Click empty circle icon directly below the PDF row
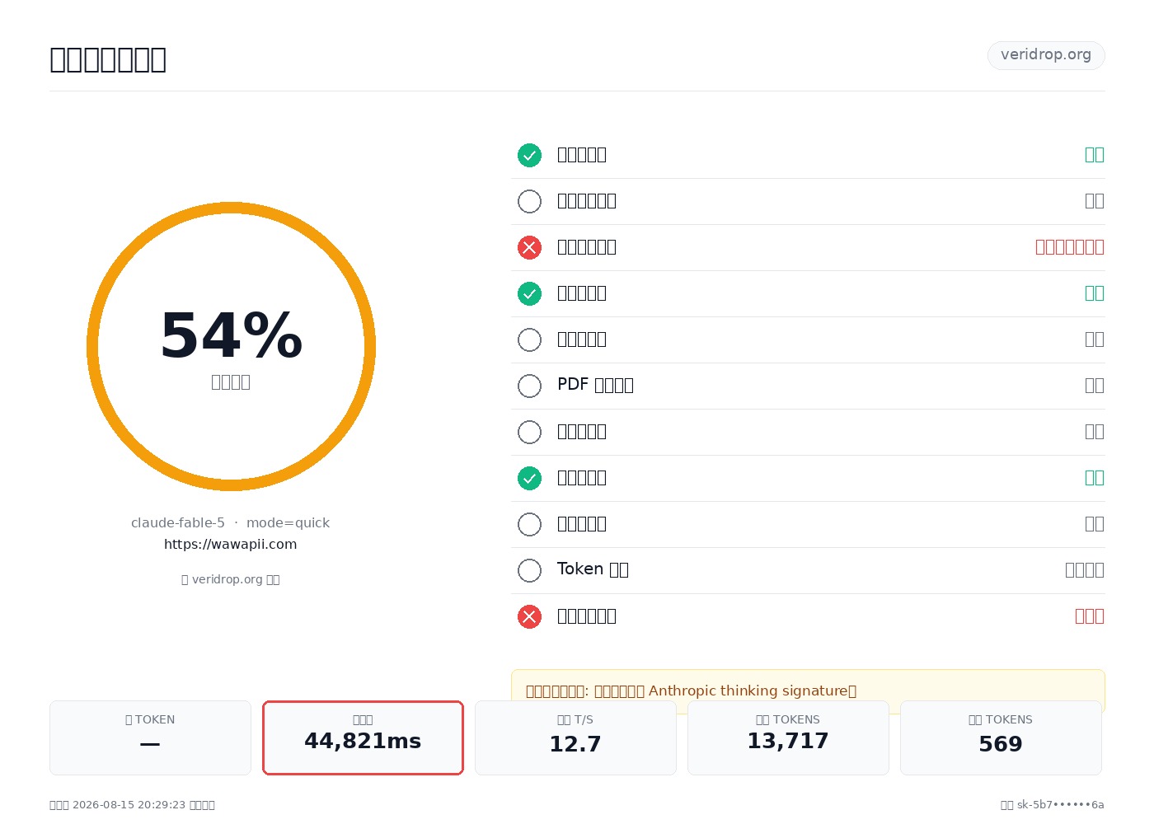This screenshot has height=824, width=1154. click(529, 432)
